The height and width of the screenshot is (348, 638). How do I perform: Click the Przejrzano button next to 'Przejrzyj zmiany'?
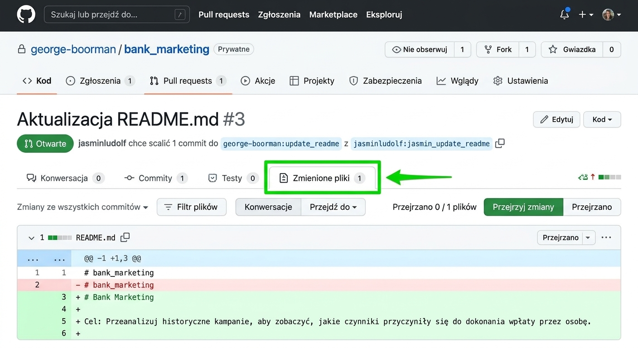pyautogui.click(x=592, y=207)
